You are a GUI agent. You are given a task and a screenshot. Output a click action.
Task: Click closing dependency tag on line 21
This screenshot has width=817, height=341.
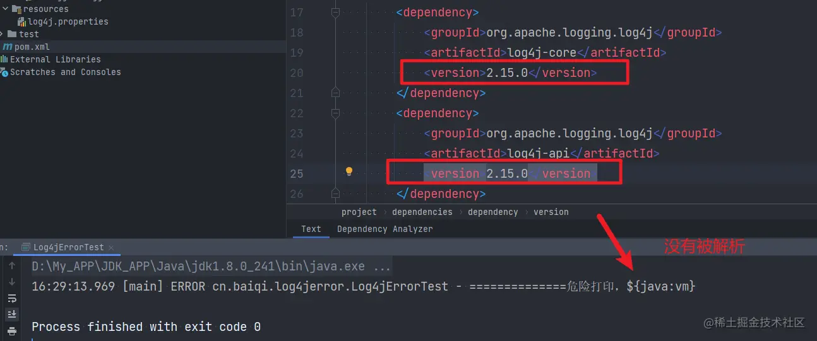click(441, 93)
